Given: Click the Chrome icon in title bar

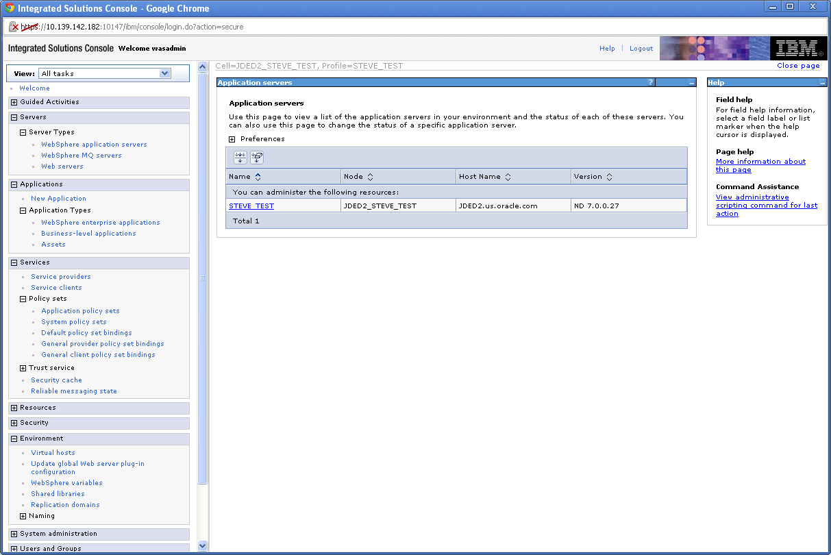Looking at the screenshot, I should (x=10, y=8).
